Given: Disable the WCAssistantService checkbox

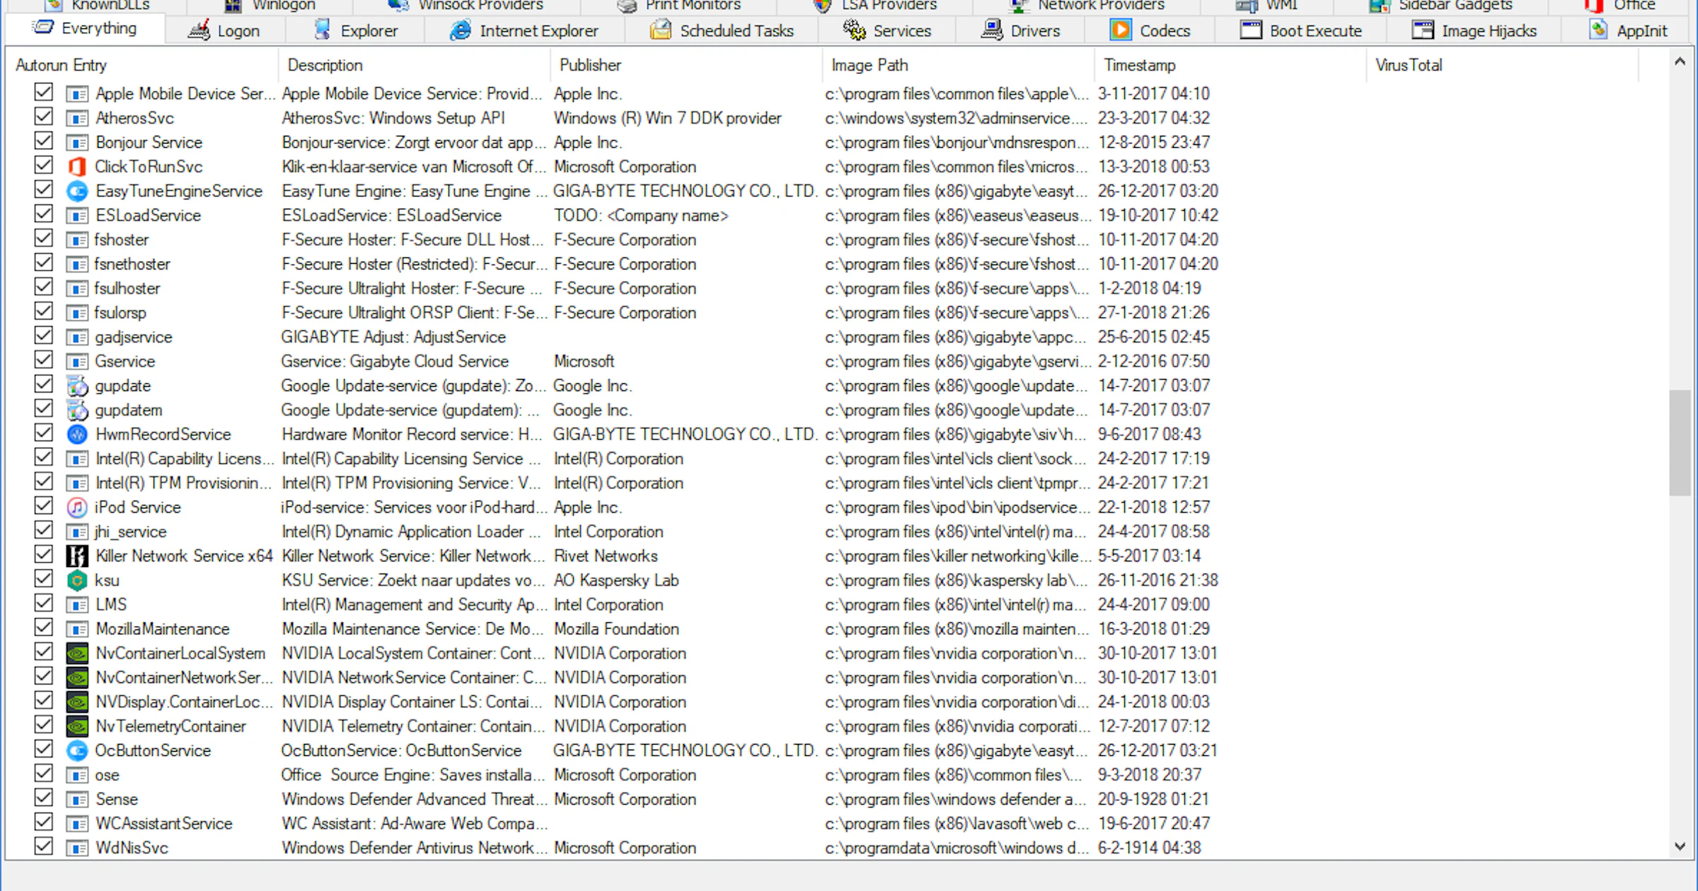Looking at the screenshot, I should 43,822.
